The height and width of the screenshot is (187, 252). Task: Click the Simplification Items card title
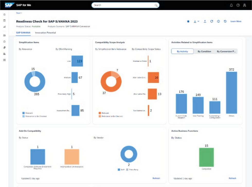(x=29, y=42)
